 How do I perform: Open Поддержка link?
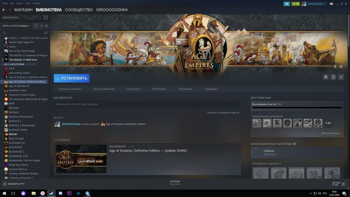[x=211, y=89]
